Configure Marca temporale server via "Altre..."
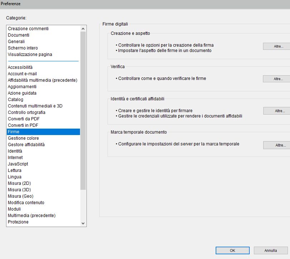This screenshot has height=259, width=290. (x=276, y=145)
